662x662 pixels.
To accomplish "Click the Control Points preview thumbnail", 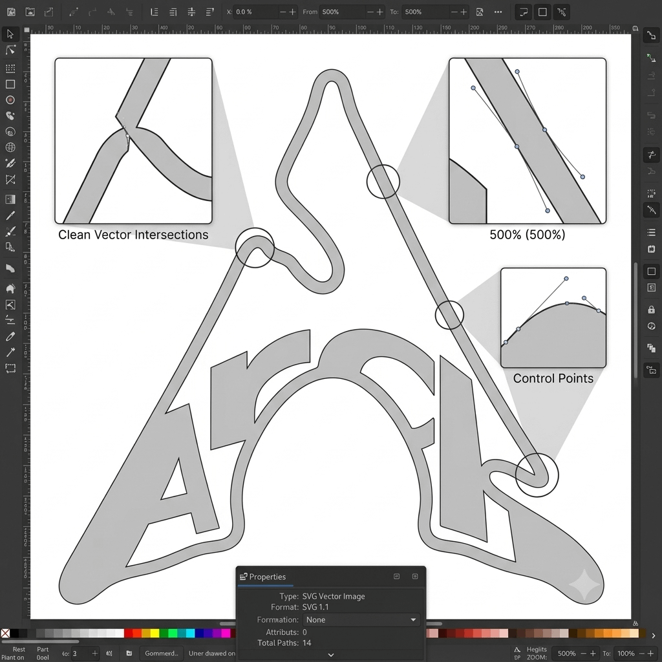I will 553,317.
